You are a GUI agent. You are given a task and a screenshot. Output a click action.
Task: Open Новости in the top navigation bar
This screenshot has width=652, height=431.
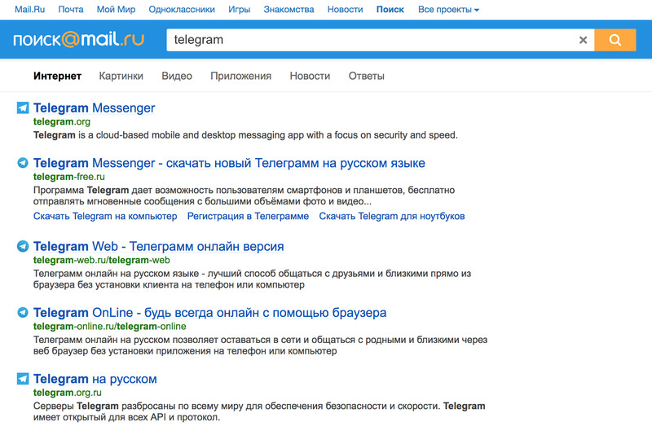345,10
